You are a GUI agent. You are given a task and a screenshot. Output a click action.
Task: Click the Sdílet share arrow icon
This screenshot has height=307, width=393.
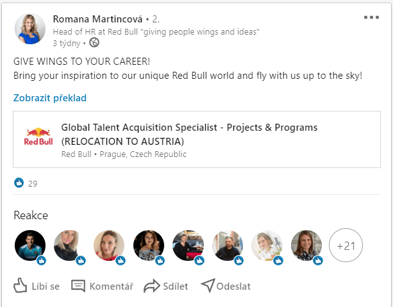pyautogui.click(x=151, y=286)
